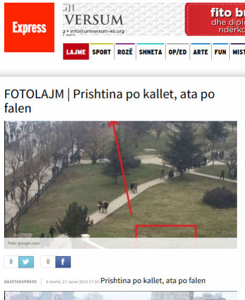
Task: Open the FOTOLAJM article headline
Action: pos(110,101)
